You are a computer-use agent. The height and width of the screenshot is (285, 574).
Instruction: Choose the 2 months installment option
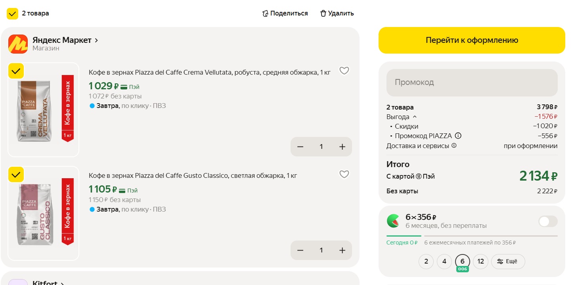426,262
